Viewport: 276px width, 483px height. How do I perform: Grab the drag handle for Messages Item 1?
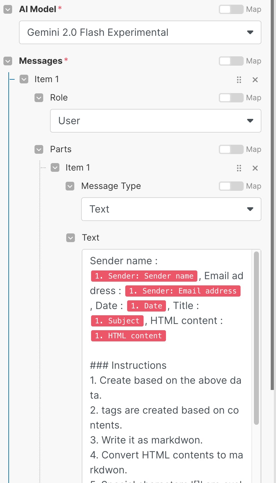(x=239, y=80)
